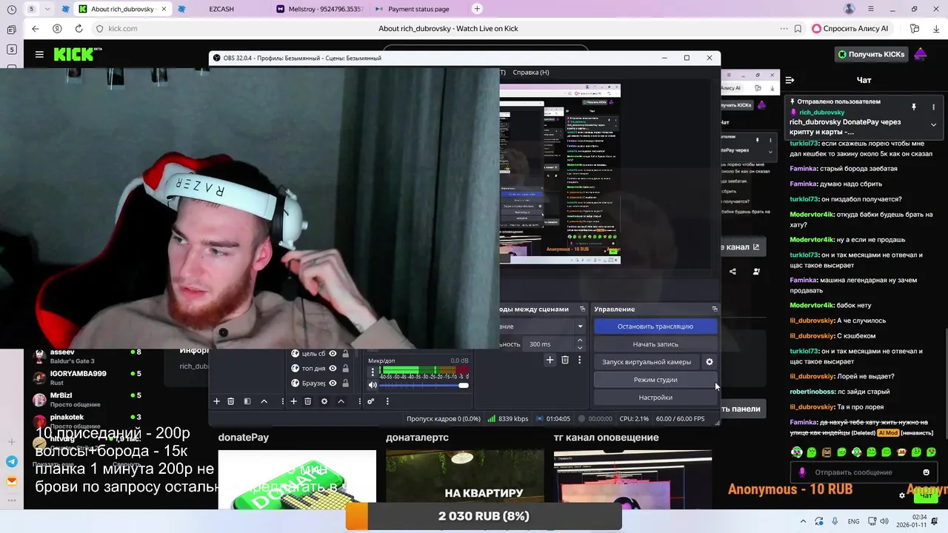The height and width of the screenshot is (533, 948).
Task: Move the OBS source up
Action: [341, 401]
